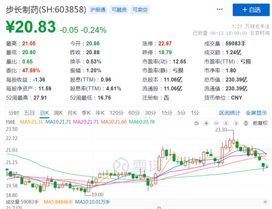Click 全屏显示 to show fullscreen chart

point(256,113)
